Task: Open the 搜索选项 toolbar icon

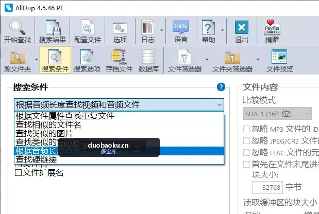Action: pyautogui.click(x=87, y=57)
